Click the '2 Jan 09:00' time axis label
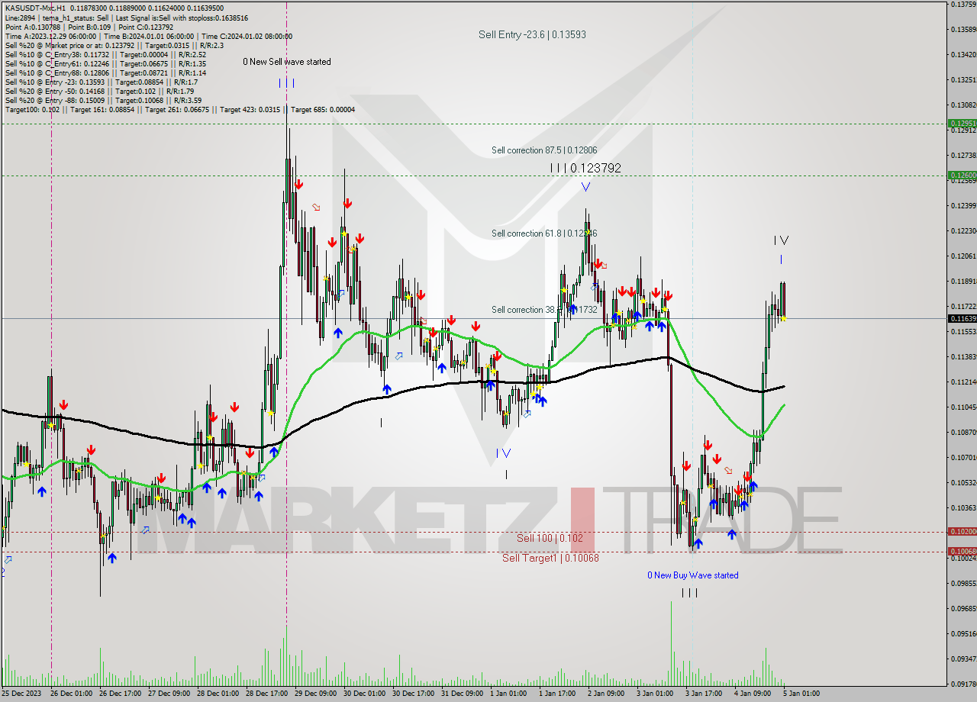Viewport: 977px width, 702px height. 606,694
